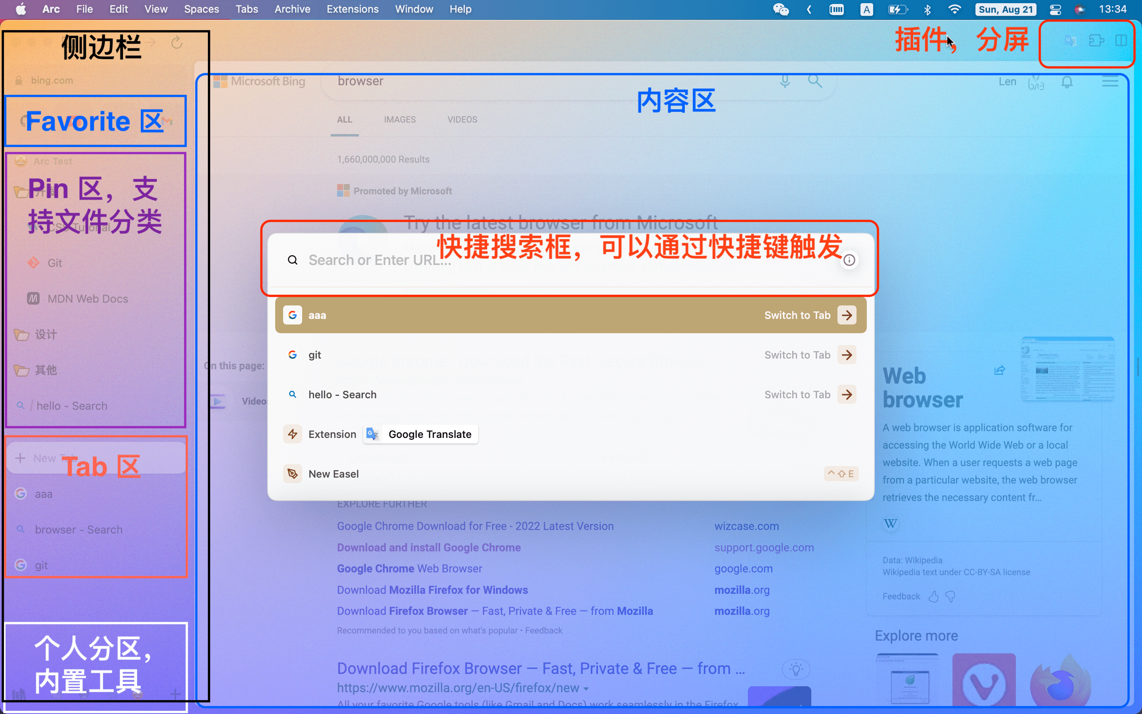Click the Firefox logo thumbnail under Explore more
The height and width of the screenshot is (714, 1142).
[x=1061, y=679]
